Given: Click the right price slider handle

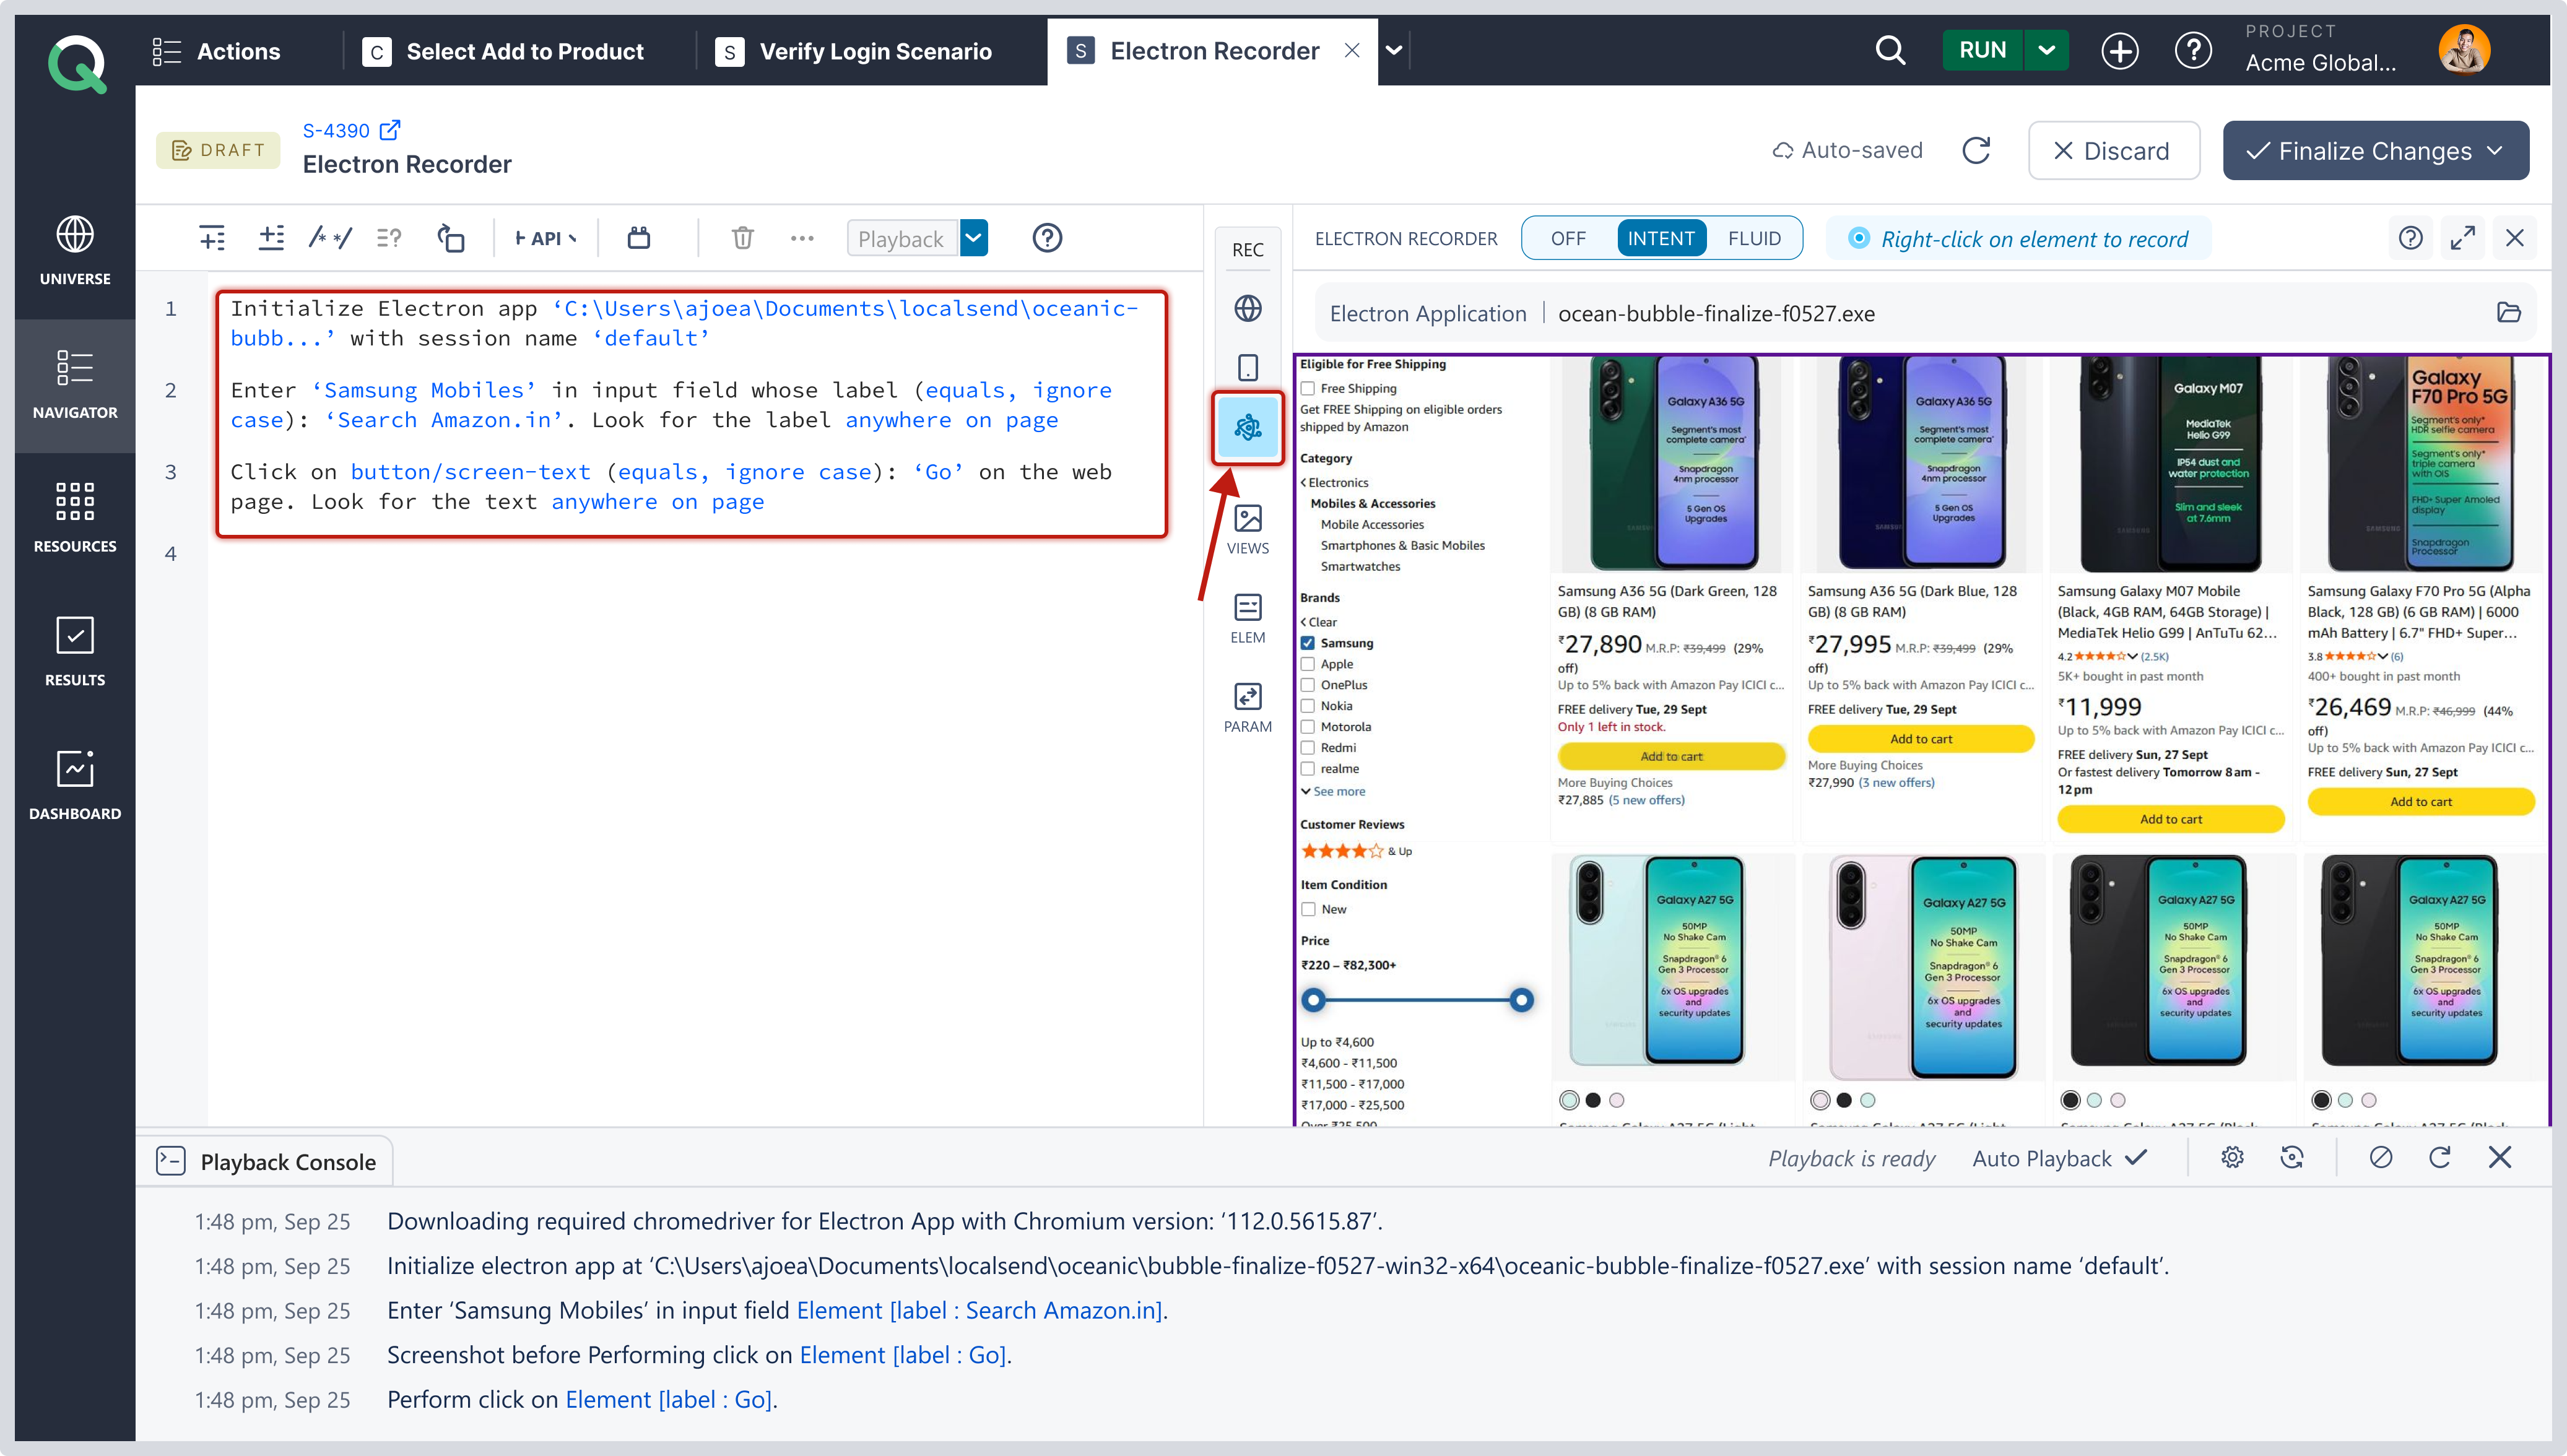Looking at the screenshot, I should pyautogui.click(x=1521, y=999).
